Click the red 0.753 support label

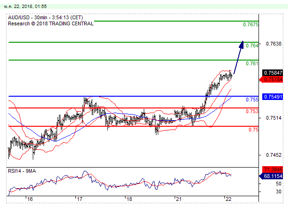point(252,111)
